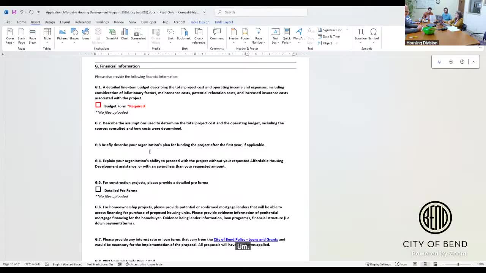Select the Housing Division video thumbnail
The width and height of the screenshot is (486, 273).
coord(445,23)
